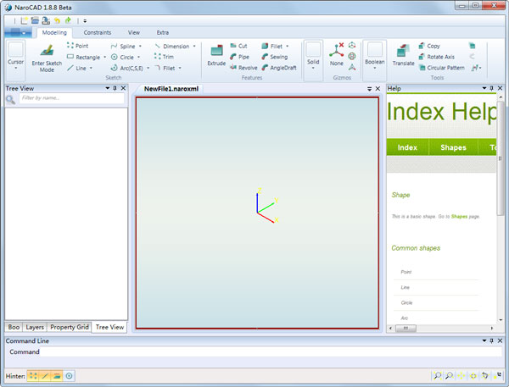The width and height of the screenshot is (509, 387).
Task: Expand the Circle tool dropdown arrow
Action: 138,57
